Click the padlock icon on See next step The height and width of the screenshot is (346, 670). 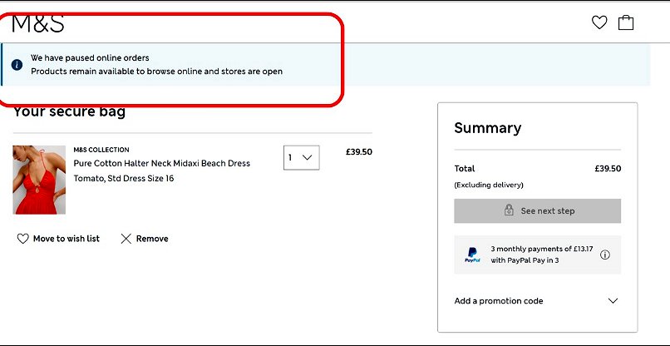click(509, 211)
